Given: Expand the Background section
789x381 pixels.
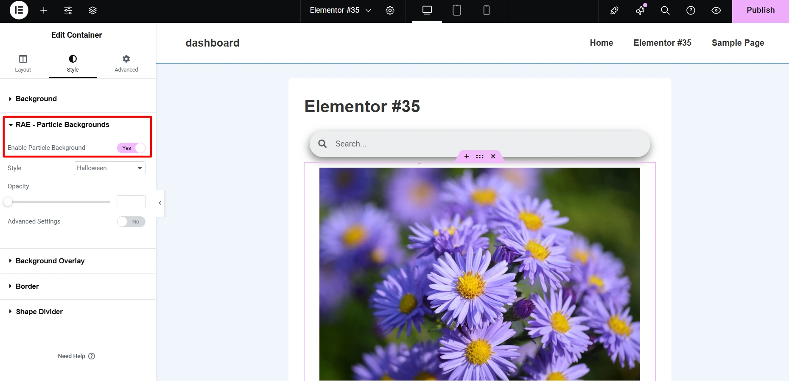Looking at the screenshot, I should click(78, 99).
